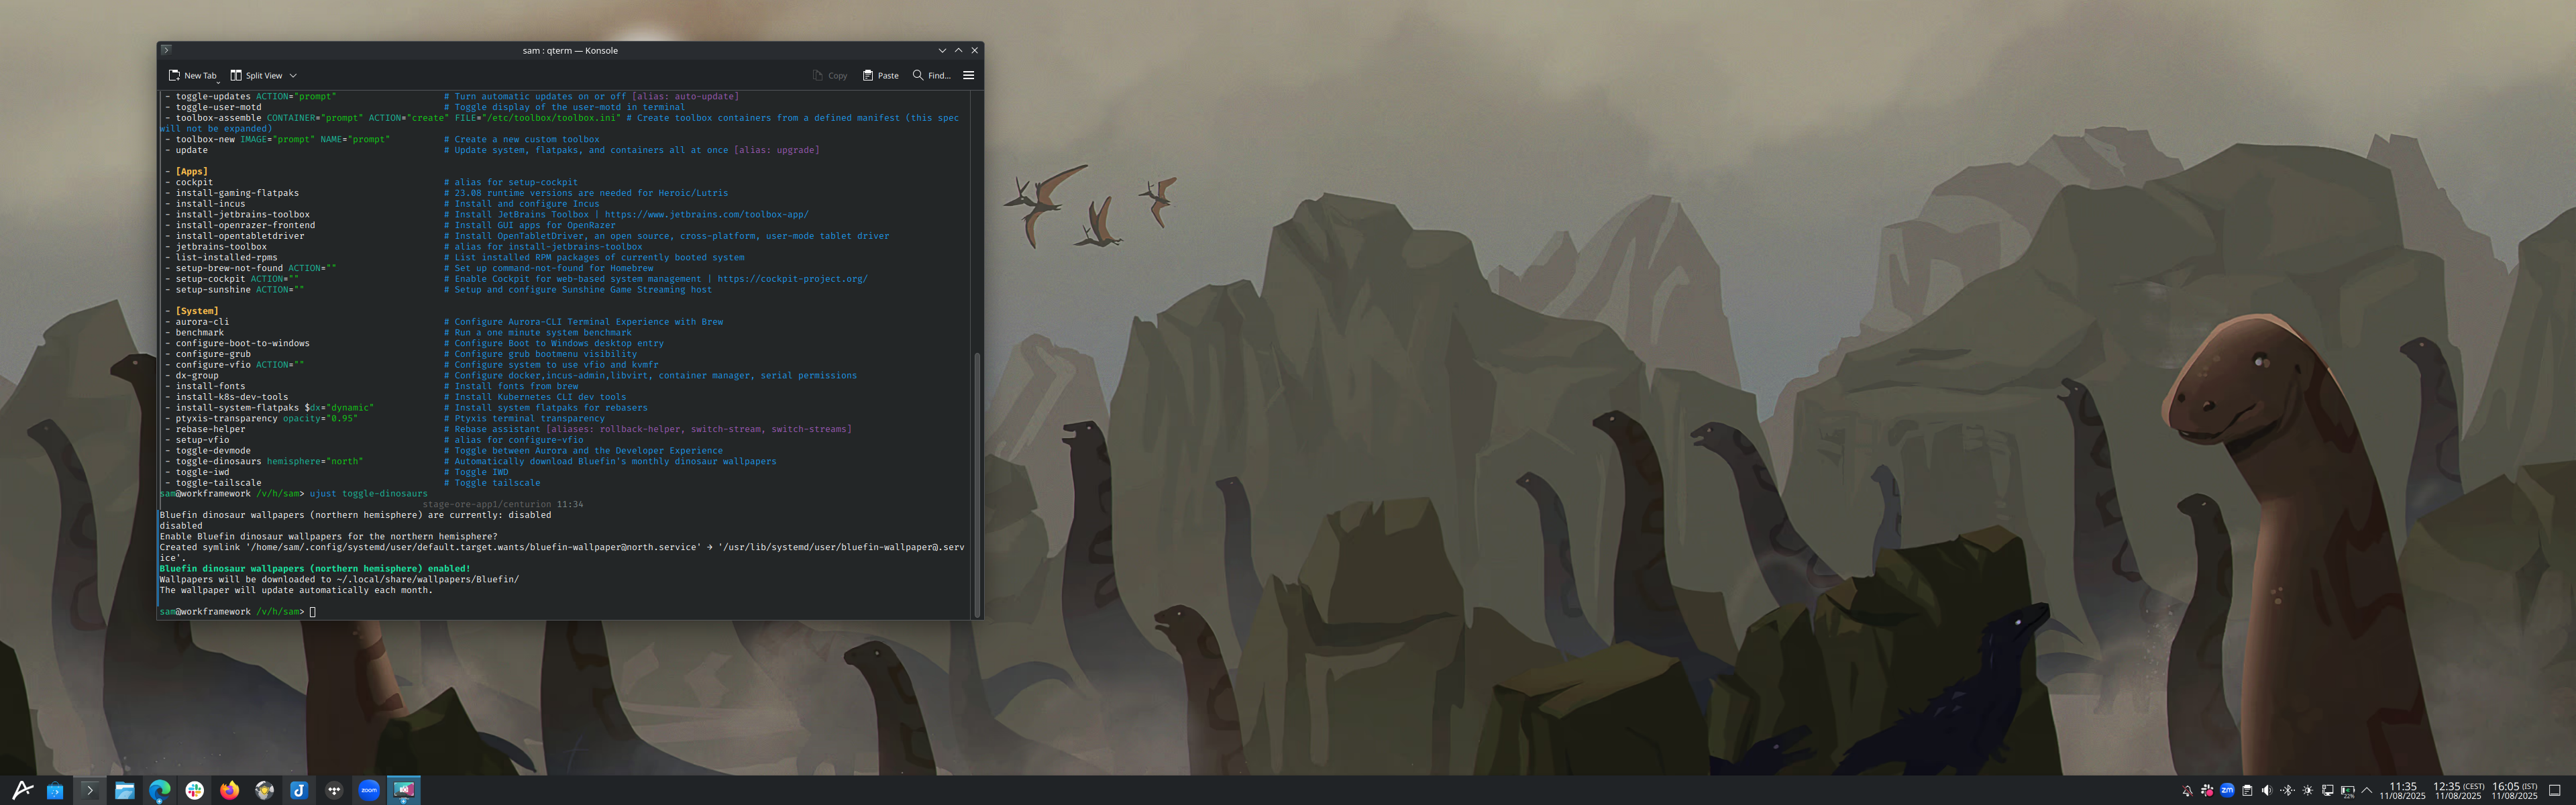The height and width of the screenshot is (805, 2576).
Task: Click the Paste button in Konsole toolbar
Action: (880, 75)
